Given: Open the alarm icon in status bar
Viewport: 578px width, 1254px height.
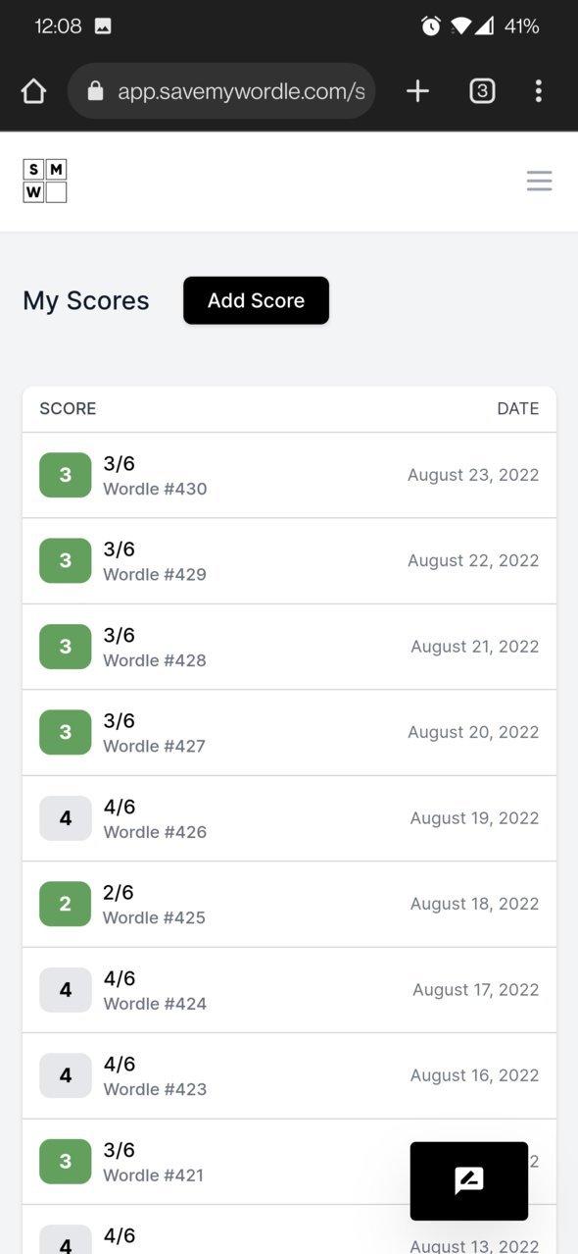Looking at the screenshot, I should pos(431,26).
